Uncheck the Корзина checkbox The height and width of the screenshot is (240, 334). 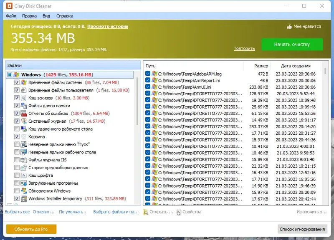[17, 136]
